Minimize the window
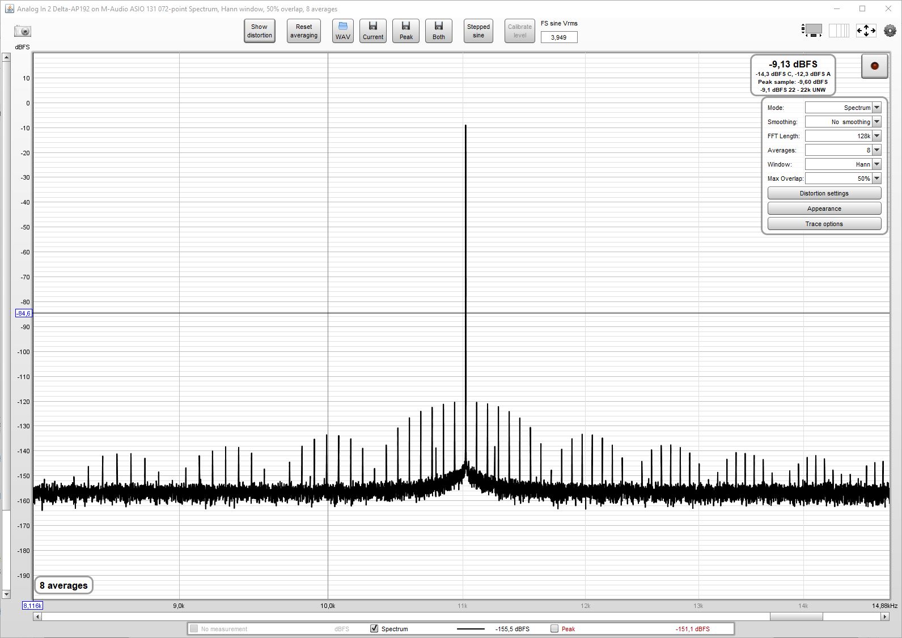The image size is (902, 638). pyautogui.click(x=837, y=8)
